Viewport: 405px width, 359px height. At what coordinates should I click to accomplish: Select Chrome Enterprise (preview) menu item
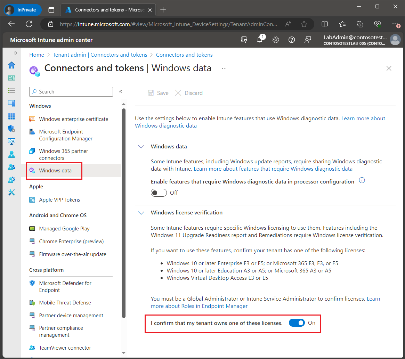71,241
